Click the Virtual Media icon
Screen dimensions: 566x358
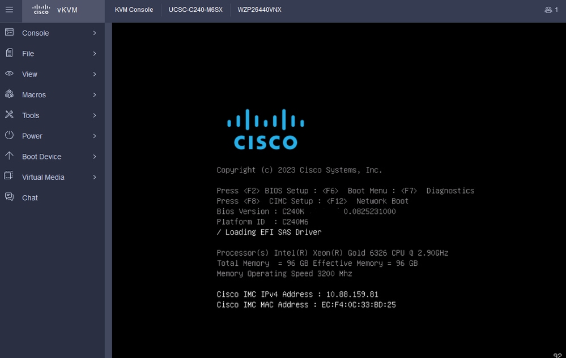click(8, 176)
